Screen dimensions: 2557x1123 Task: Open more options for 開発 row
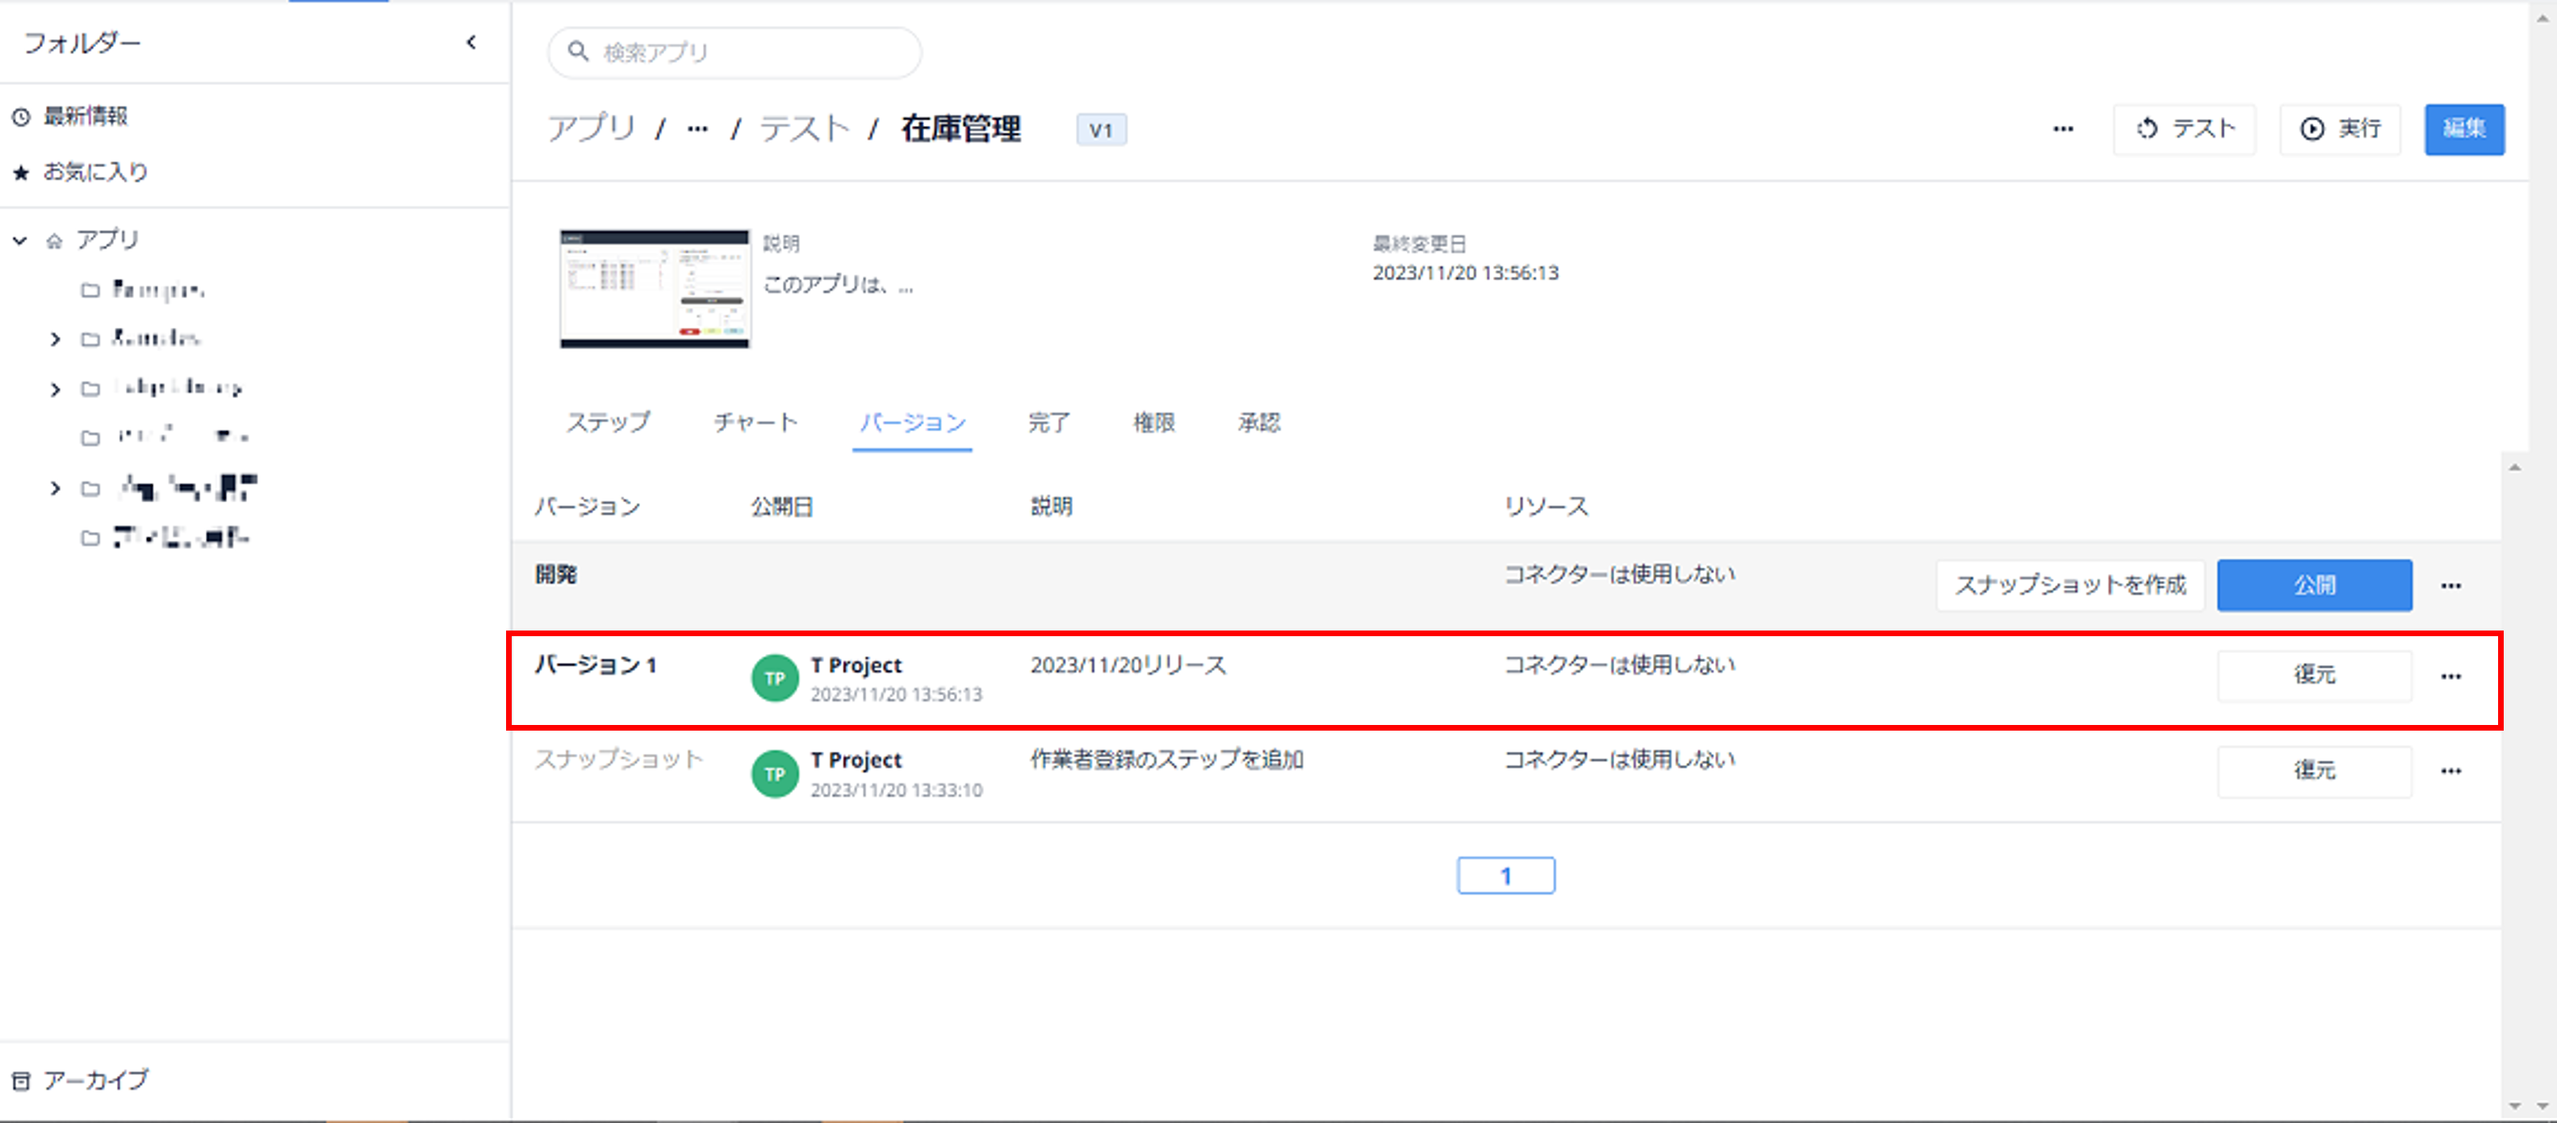(2450, 586)
